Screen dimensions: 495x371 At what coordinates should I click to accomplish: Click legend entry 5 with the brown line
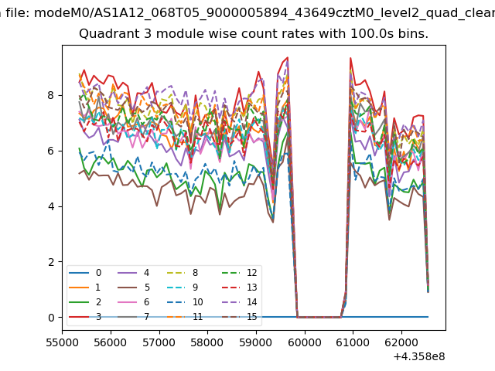coord(145,288)
